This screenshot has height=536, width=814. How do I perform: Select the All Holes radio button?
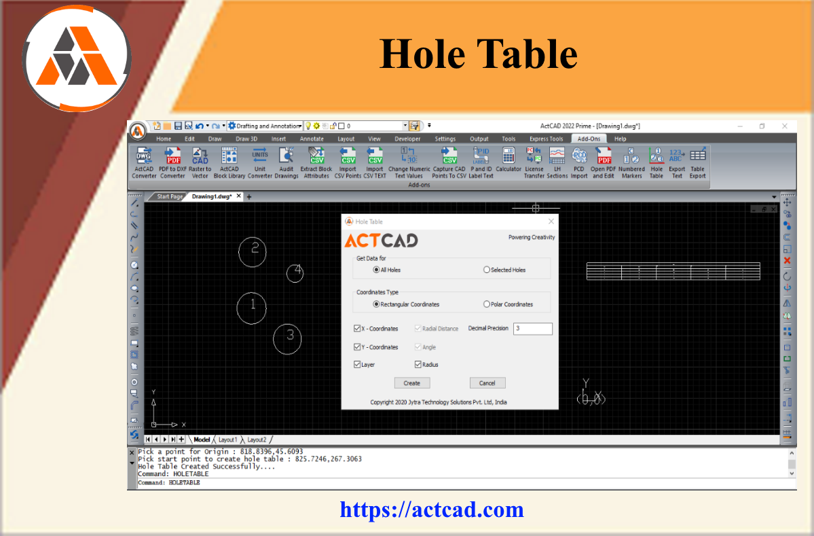click(x=376, y=270)
